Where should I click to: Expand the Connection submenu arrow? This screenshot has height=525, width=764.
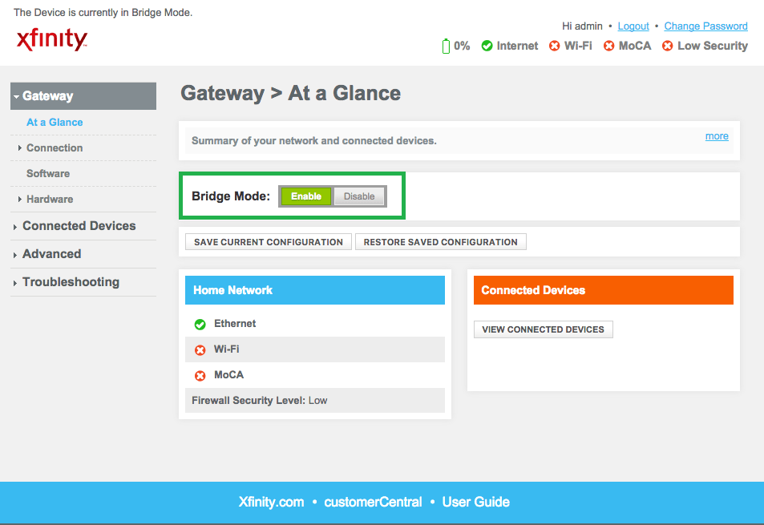[19, 147]
